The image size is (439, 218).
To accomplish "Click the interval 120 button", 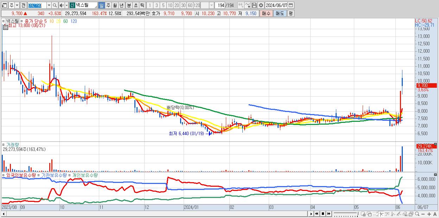I will (x=197, y=5).
